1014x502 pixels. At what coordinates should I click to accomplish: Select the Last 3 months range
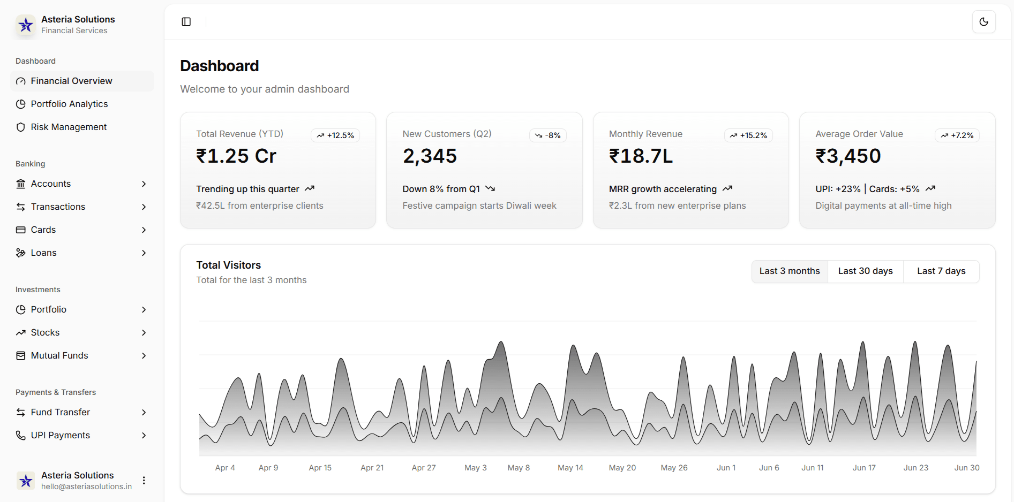click(x=790, y=271)
